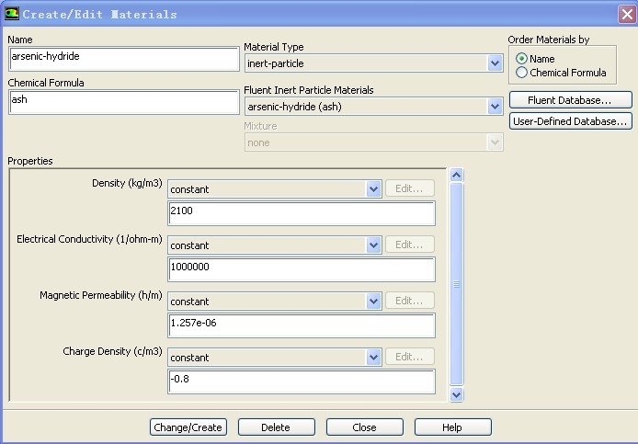Screen dimensions: 638x444
Task: Close the Create/Edit Materials dialog window
Action: click(622, 14)
